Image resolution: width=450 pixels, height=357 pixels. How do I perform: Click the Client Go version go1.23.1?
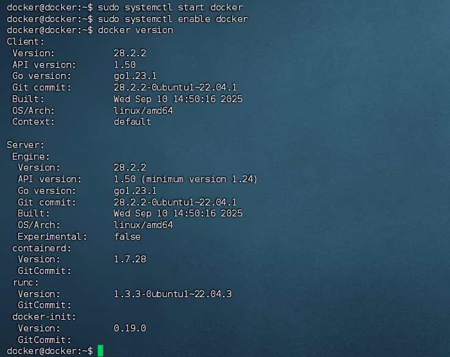pyautogui.click(x=135, y=76)
